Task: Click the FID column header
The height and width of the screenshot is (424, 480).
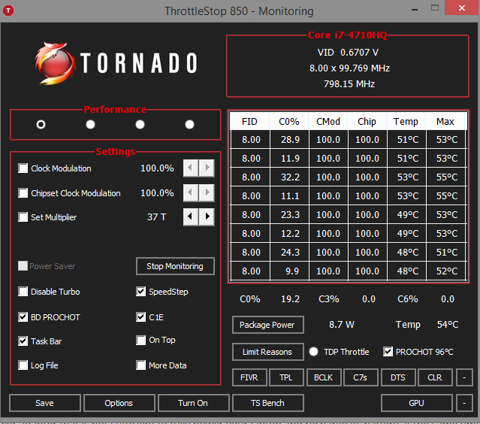Action: point(249,121)
